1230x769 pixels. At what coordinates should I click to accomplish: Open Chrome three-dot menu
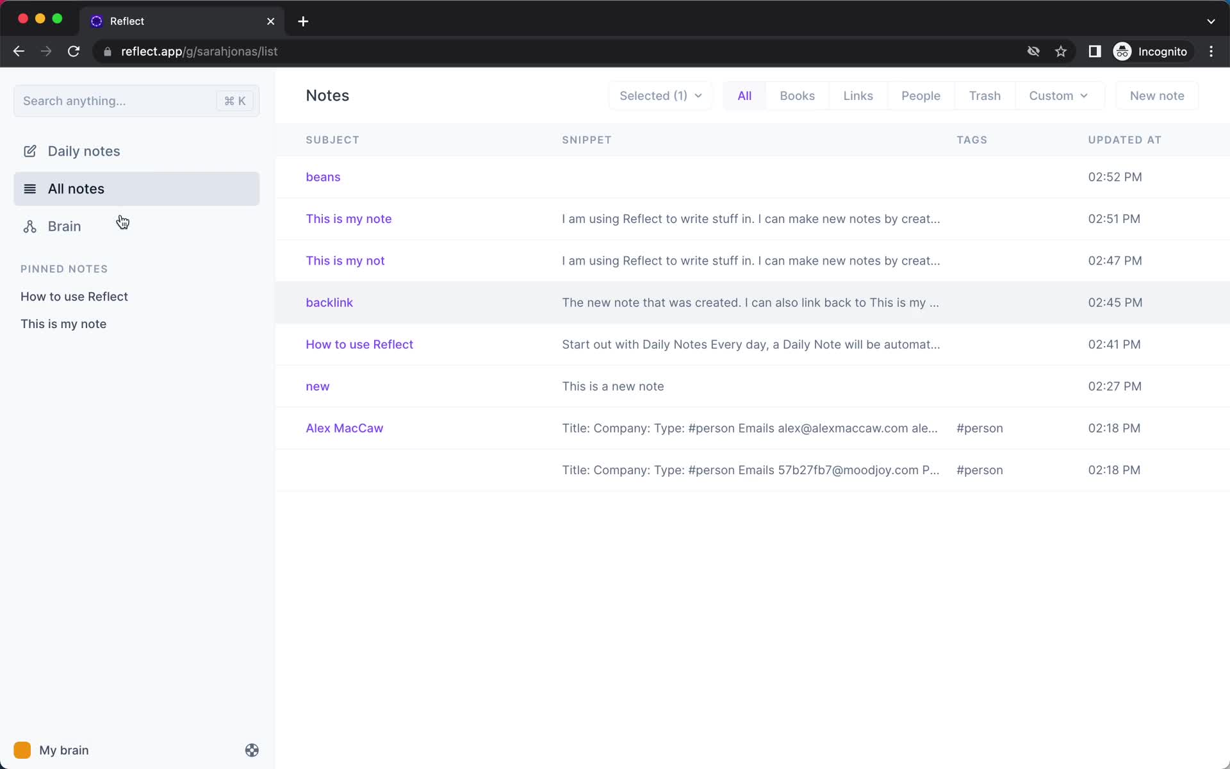(1211, 51)
